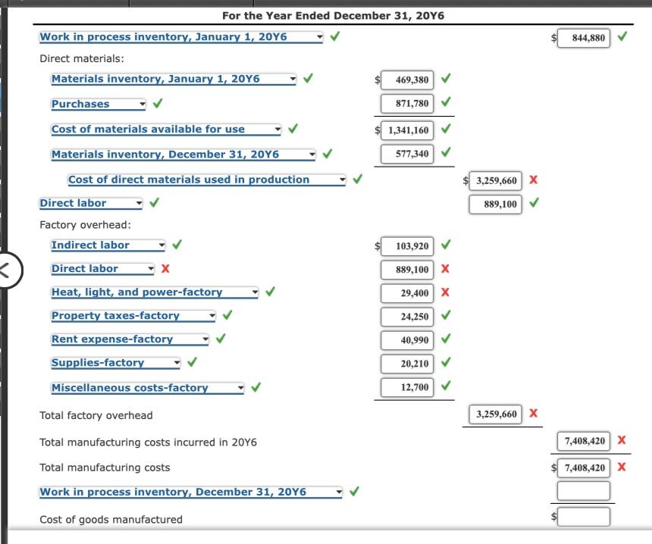Screen dimensions: 652x544
Task: Open the Indirect labor dropdown
Action: click(108, 245)
